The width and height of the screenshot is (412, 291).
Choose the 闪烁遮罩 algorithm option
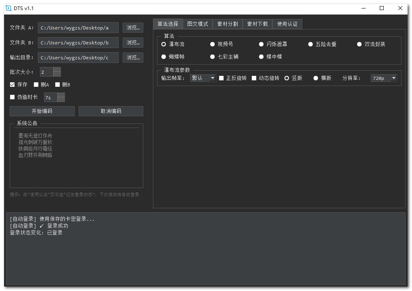[261, 44]
